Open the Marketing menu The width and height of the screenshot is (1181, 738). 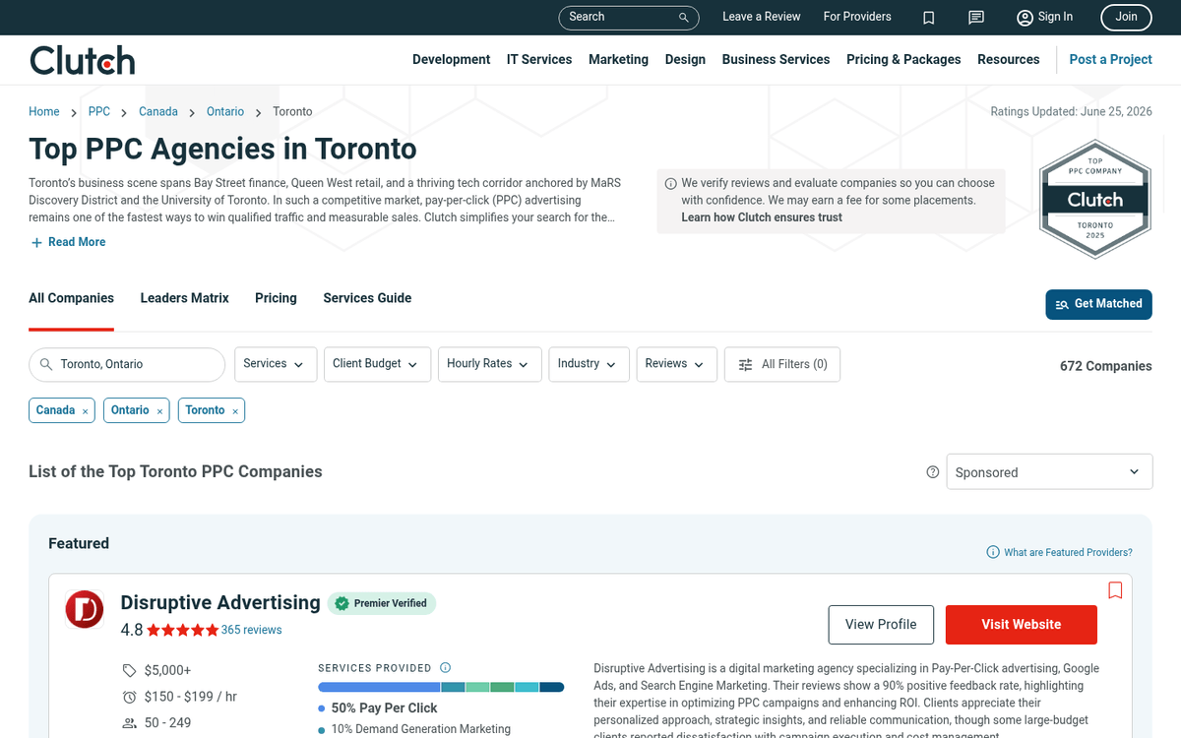[x=618, y=60]
